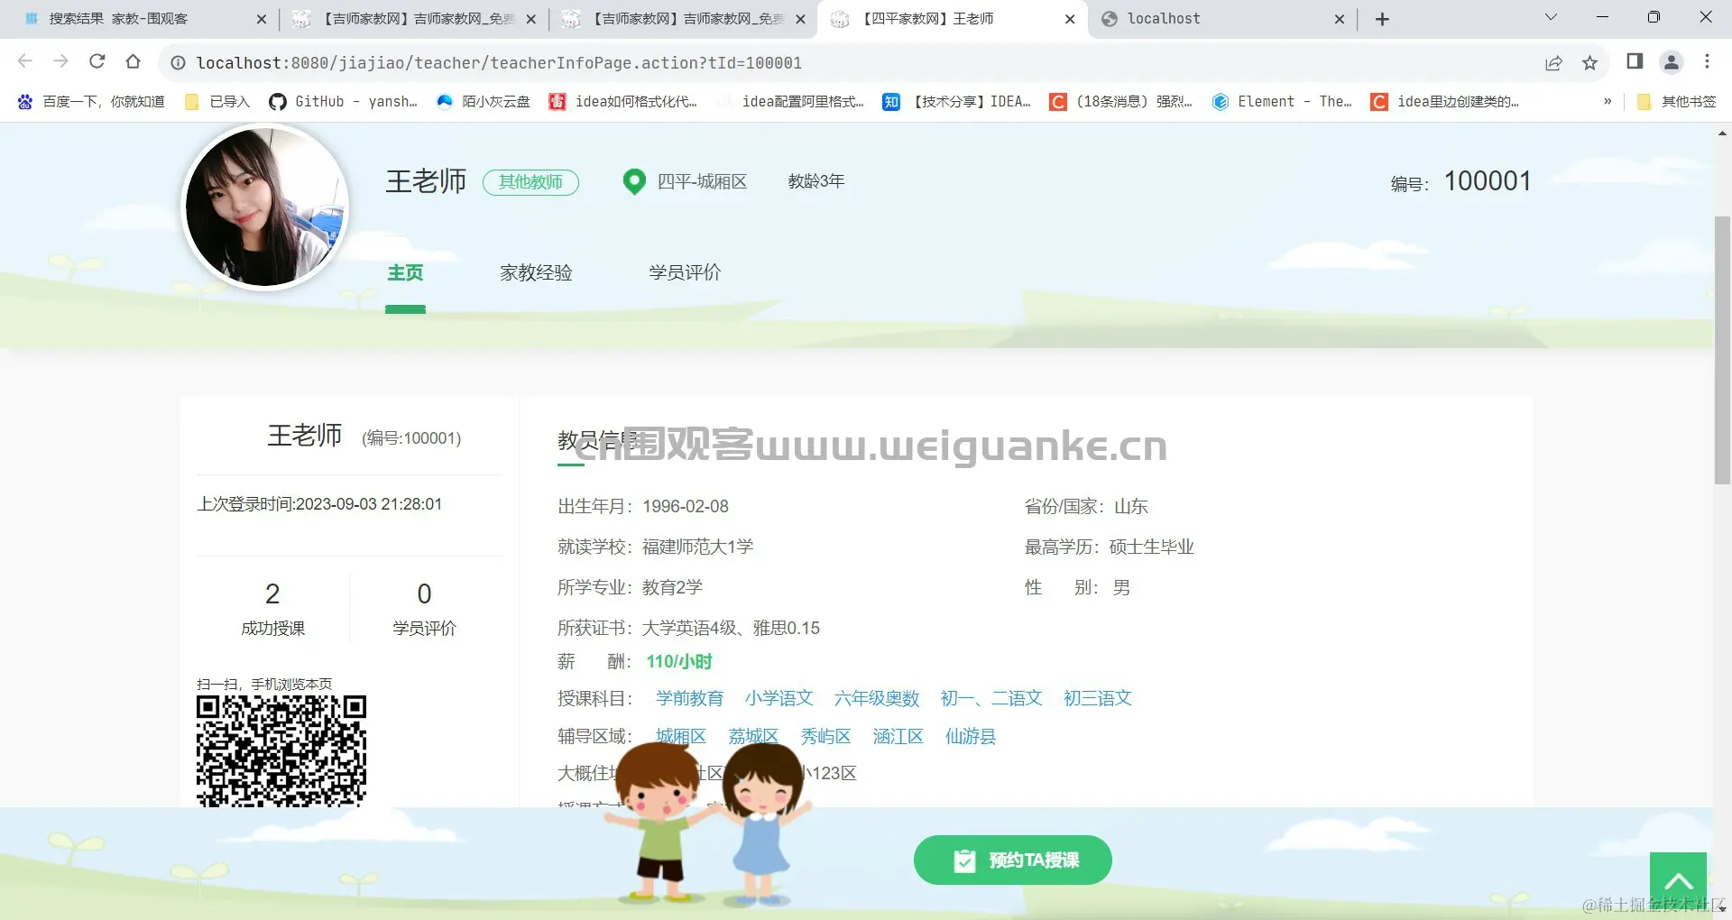Close the 四平家教网 王老师 tab
Screen dimensions: 1732x920
1070,19
